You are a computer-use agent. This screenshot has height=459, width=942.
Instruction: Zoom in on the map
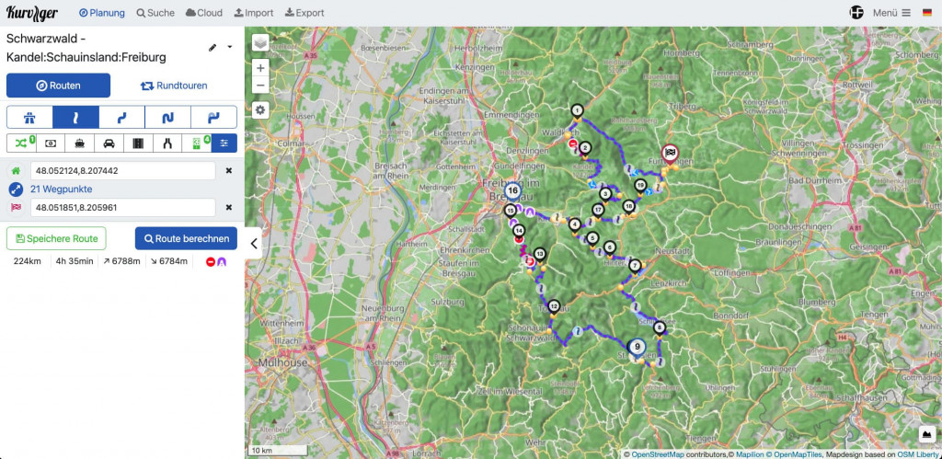click(261, 68)
